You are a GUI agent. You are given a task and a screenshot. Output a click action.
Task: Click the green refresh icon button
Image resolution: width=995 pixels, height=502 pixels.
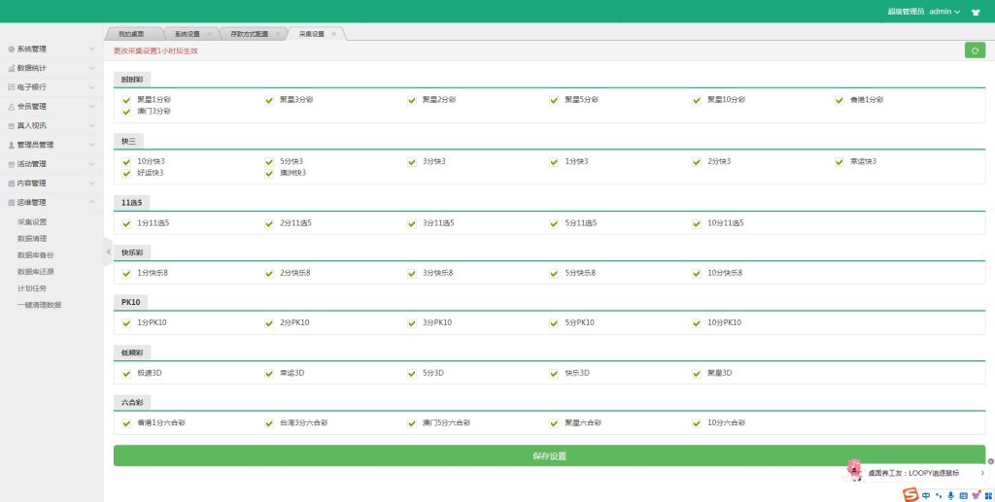pyautogui.click(x=975, y=50)
